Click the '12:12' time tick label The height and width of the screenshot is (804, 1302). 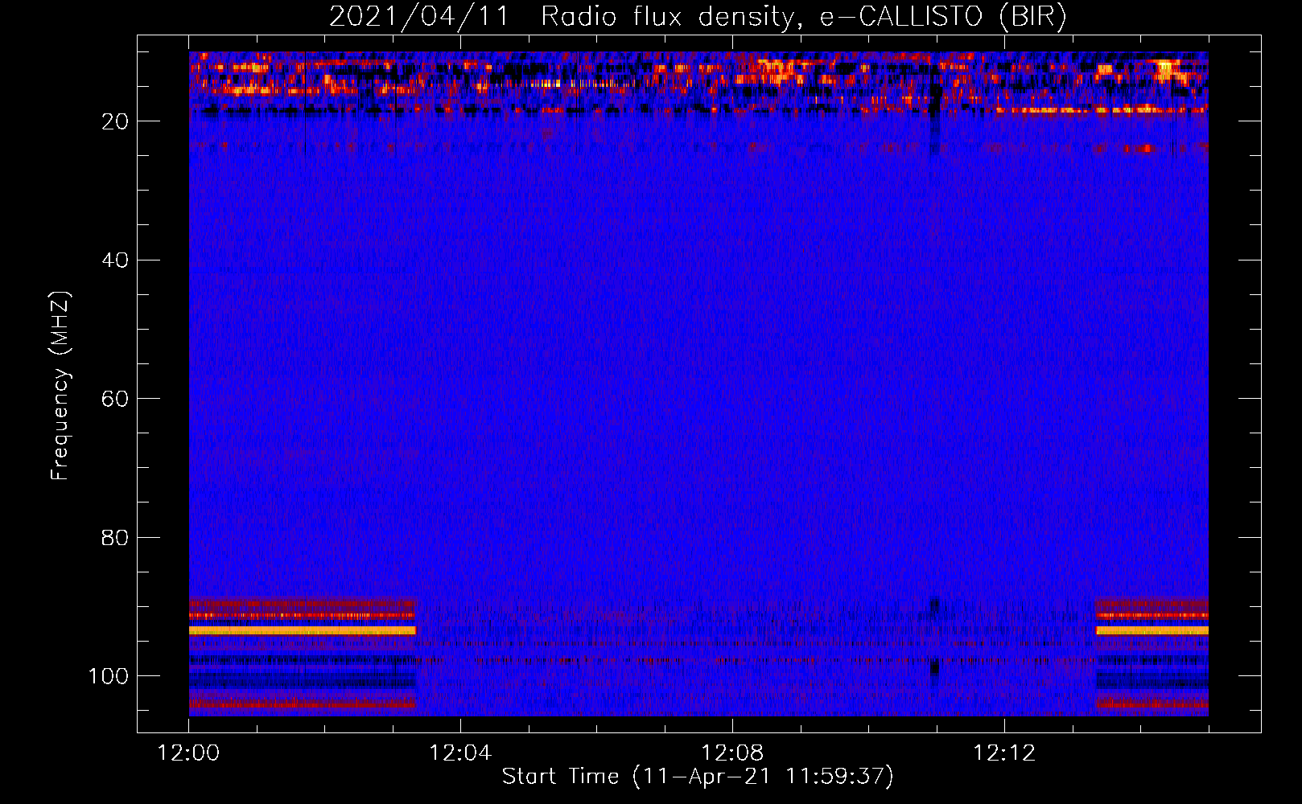[x=1004, y=753]
